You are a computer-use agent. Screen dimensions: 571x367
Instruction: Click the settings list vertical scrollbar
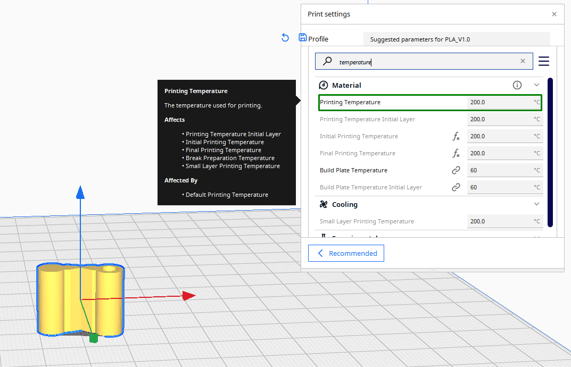(550, 152)
